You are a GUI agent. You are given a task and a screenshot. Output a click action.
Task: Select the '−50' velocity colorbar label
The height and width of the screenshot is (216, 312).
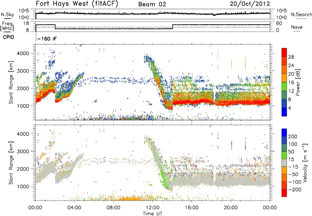tap(293, 174)
